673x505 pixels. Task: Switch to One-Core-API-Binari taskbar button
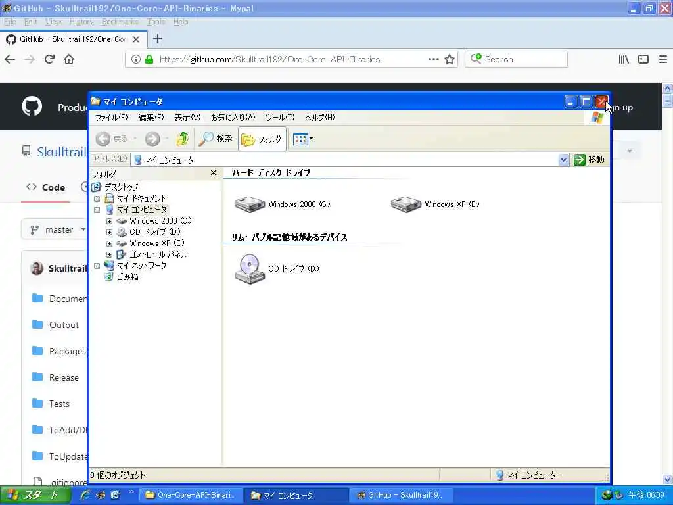(190, 495)
